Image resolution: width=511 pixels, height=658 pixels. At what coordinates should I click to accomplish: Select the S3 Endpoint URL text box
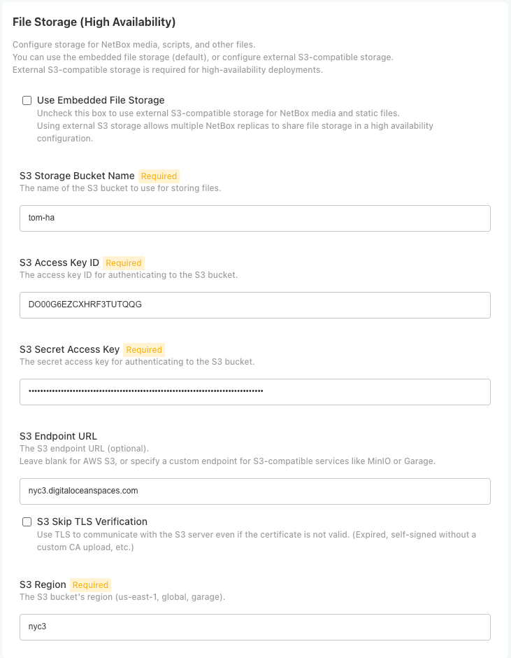click(255, 491)
